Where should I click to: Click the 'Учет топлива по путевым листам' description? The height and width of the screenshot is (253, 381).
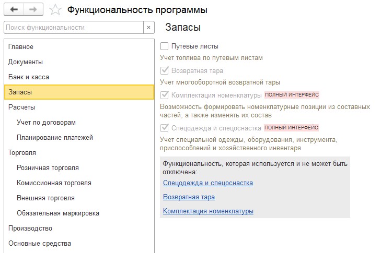point(211,58)
